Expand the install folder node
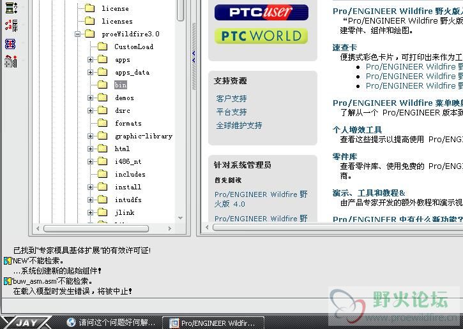This screenshot has height=329, width=463. pyautogui.click(x=90, y=187)
